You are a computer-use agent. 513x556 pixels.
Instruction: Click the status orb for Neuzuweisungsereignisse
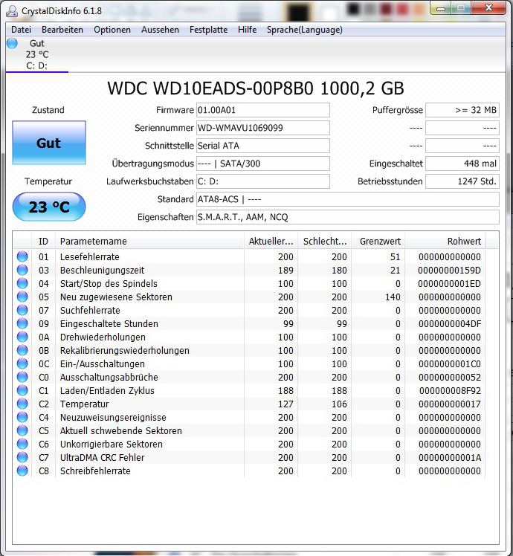point(22,417)
